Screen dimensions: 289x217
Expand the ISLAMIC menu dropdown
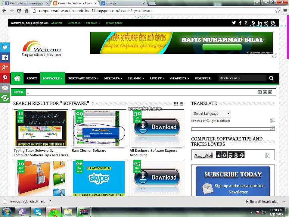[136, 78]
